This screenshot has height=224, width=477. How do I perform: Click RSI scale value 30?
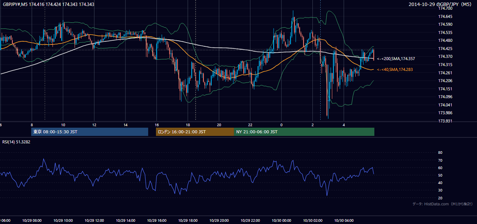click(440, 190)
